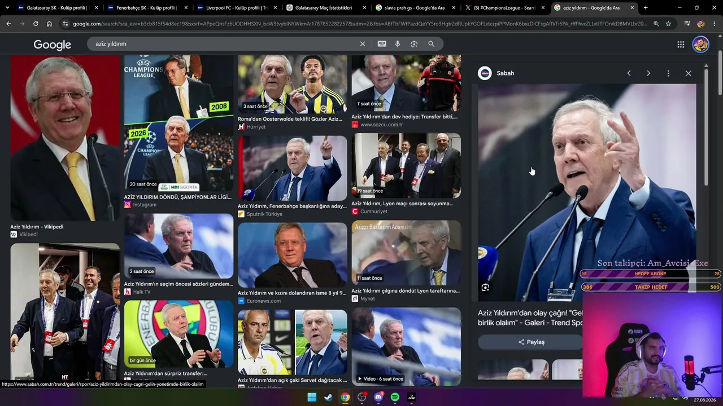Select the 'Aziz Yıldırım'dan sürpriz transfer' thumbnail
Image resolution: width=723 pixels, height=406 pixels.
(x=178, y=334)
